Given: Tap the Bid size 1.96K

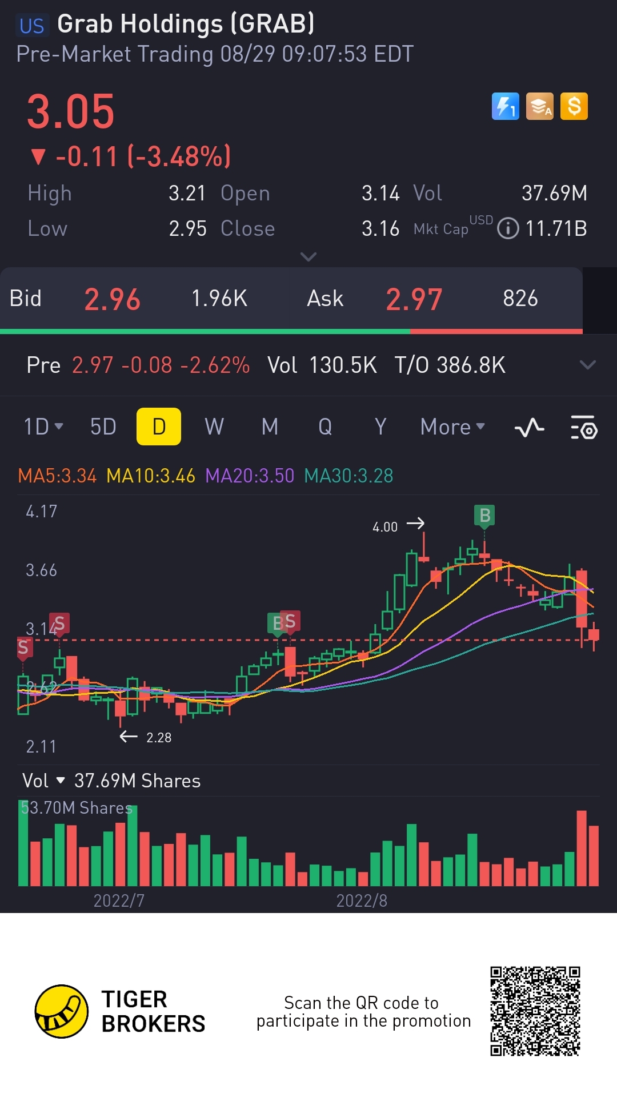Looking at the screenshot, I should 219,298.
